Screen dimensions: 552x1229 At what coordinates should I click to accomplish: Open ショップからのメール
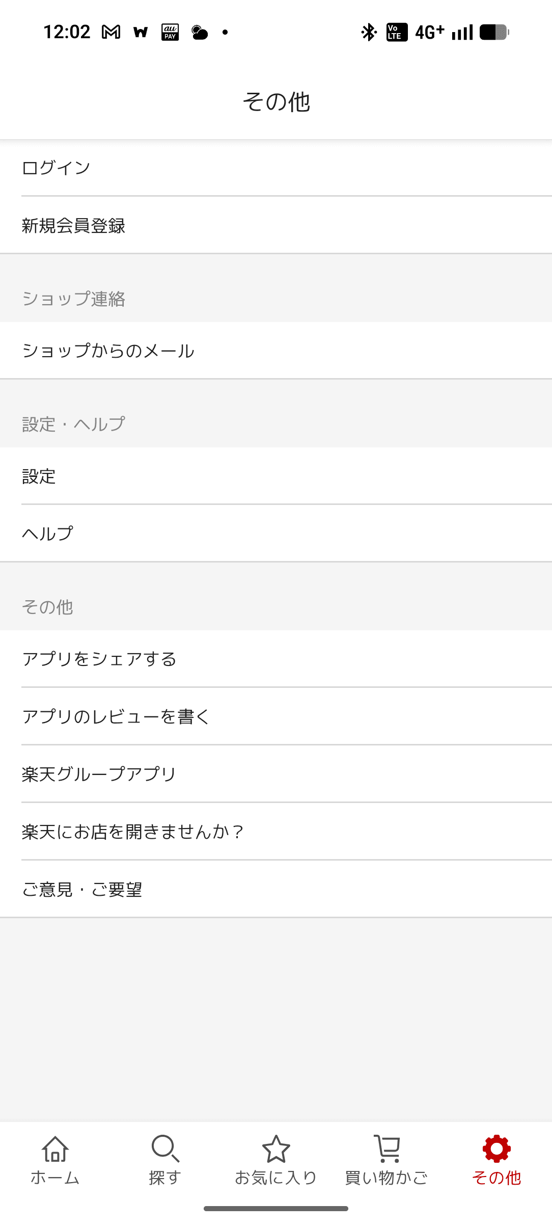click(276, 351)
